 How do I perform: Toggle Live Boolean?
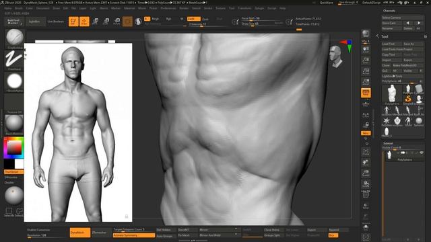tap(55, 22)
